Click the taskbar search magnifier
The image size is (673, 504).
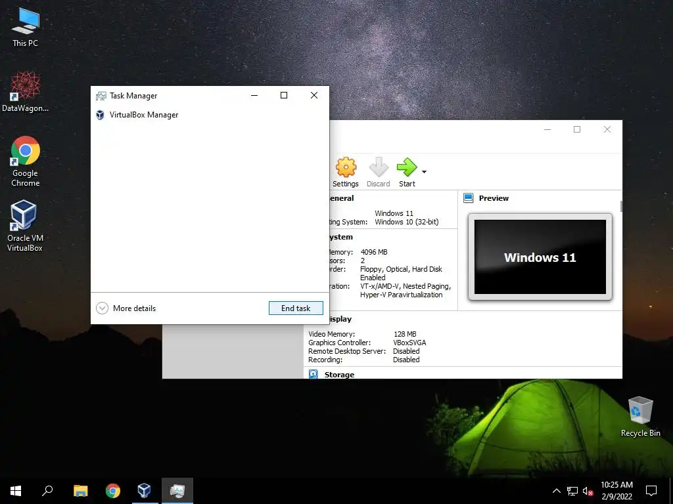point(47,491)
